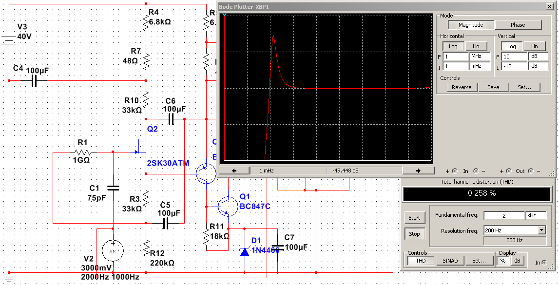Screen dimensions: 558x285
Task: Switch Bode Plotter mode to Phase
Action: (518, 25)
